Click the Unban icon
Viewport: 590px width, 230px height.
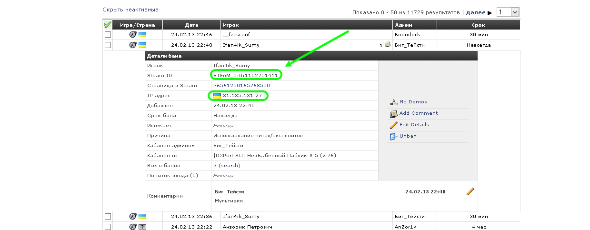pyautogui.click(x=394, y=136)
